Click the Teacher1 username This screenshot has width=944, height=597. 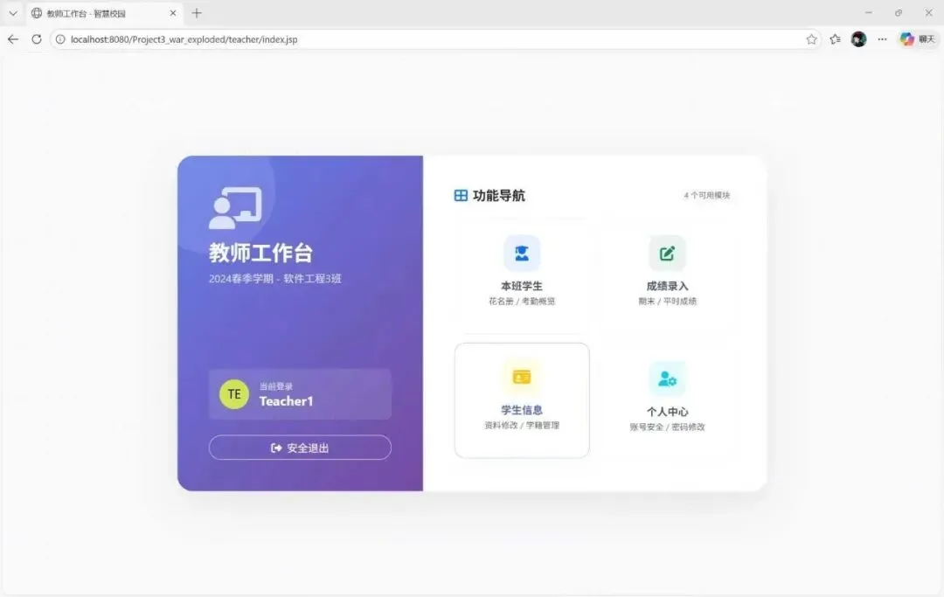[x=286, y=401]
